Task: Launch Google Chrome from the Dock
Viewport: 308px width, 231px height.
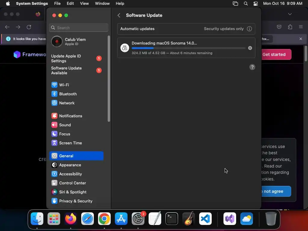Action: (104, 219)
